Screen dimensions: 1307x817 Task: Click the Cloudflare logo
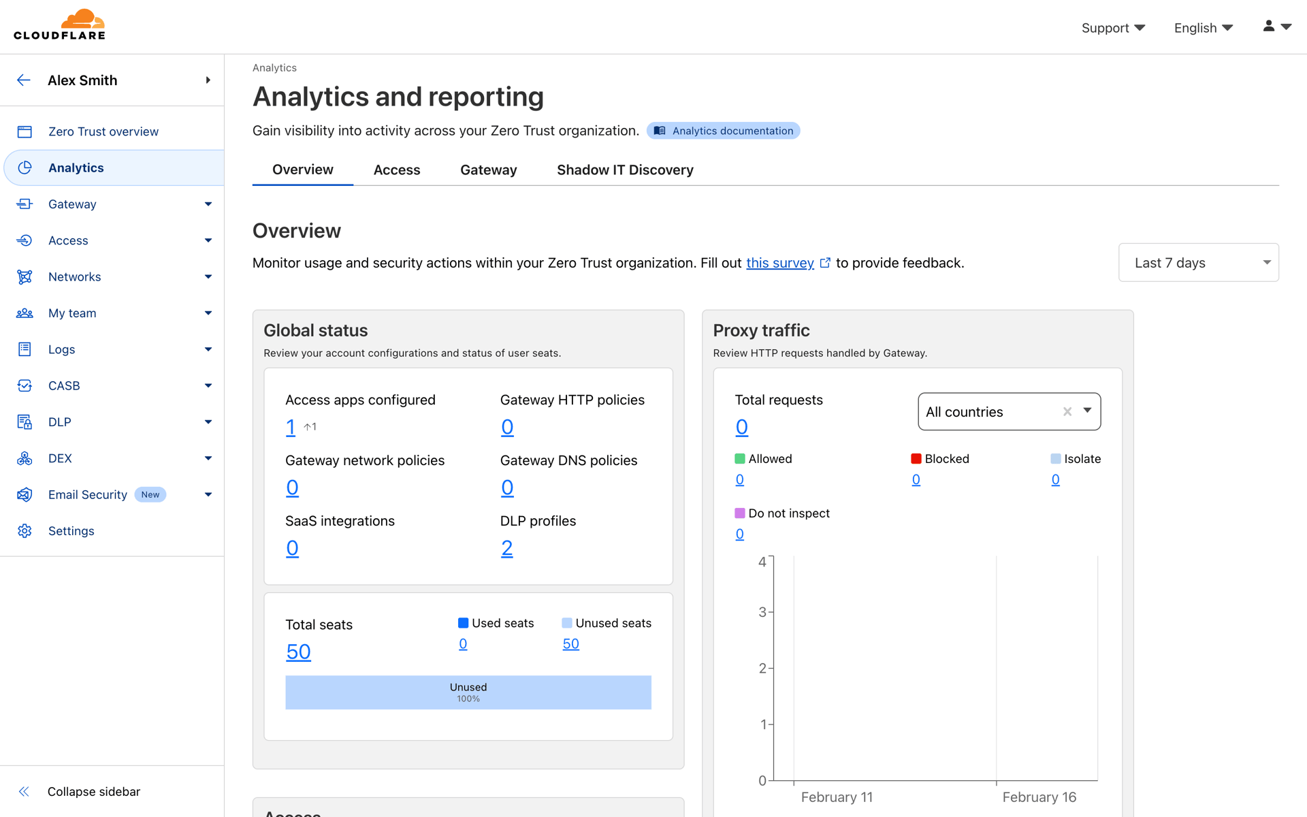[x=59, y=25]
